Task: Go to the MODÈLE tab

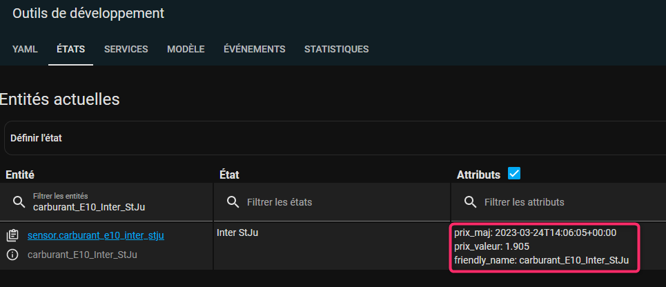Action: [x=186, y=49]
